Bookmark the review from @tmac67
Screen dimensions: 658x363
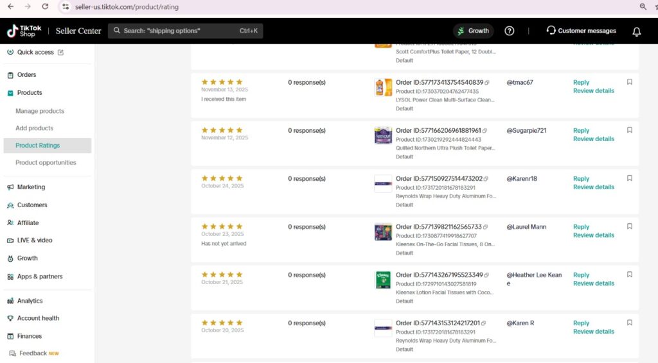630,82
